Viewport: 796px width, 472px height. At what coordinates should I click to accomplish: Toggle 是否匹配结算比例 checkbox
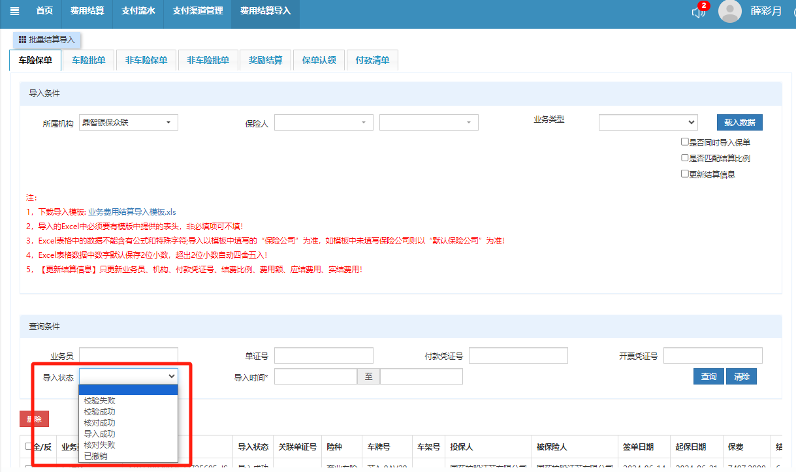tap(684, 158)
